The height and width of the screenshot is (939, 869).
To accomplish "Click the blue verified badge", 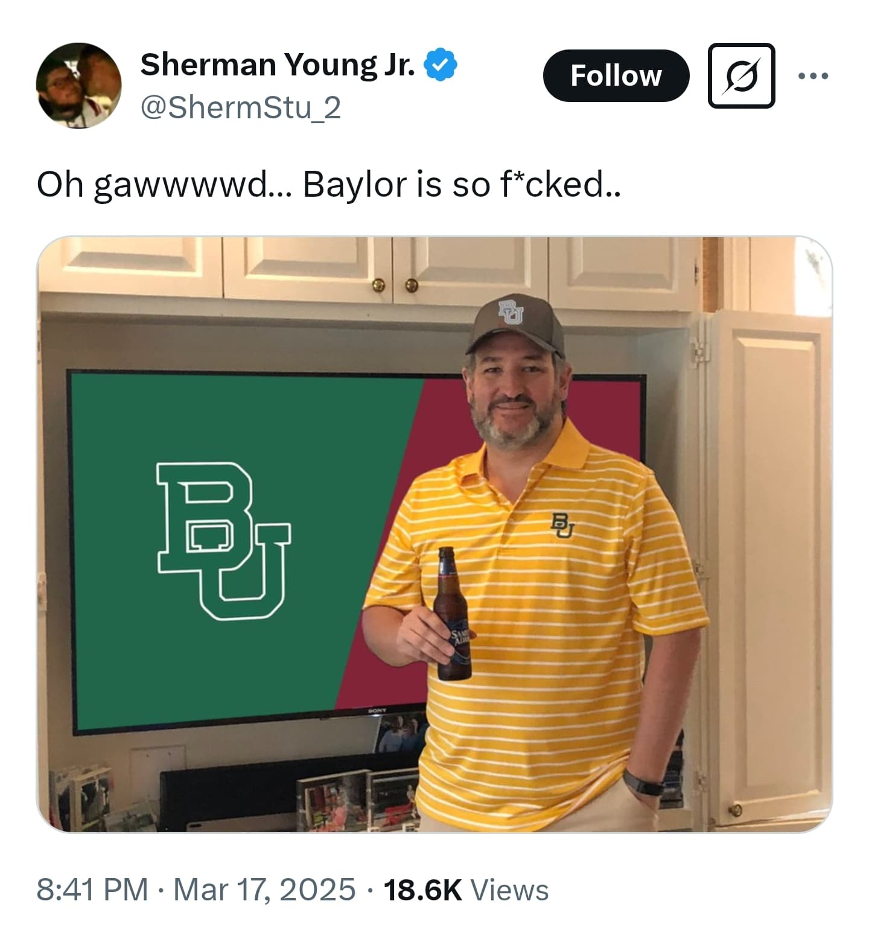I will pyautogui.click(x=441, y=65).
